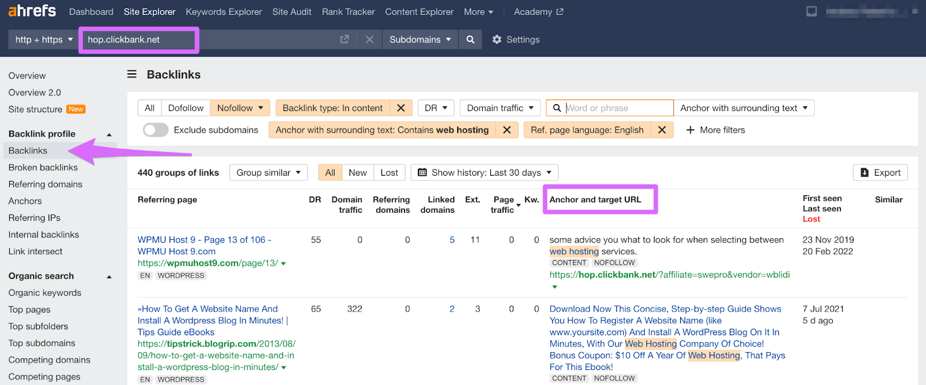
Task: Click the hop.clickbank.net URL input
Action: pos(139,39)
